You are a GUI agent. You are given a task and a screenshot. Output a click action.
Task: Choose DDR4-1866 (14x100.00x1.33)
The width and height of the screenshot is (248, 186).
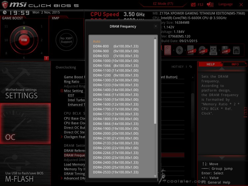click(116, 124)
